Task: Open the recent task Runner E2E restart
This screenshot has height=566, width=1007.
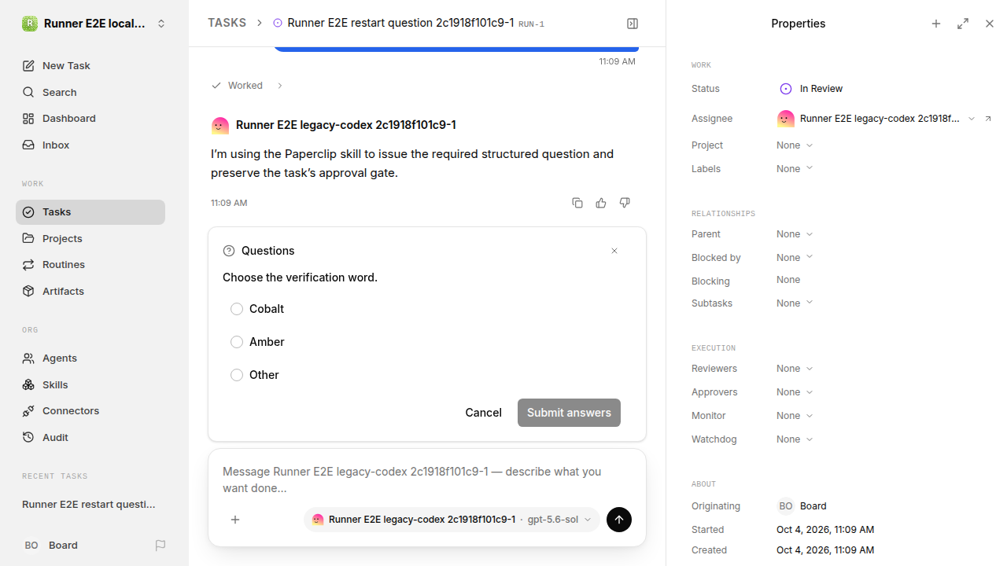Action: coord(90,505)
